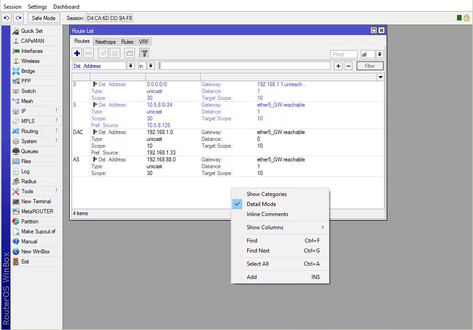Open the Session menu
The image size is (473, 330).
click(x=12, y=7)
